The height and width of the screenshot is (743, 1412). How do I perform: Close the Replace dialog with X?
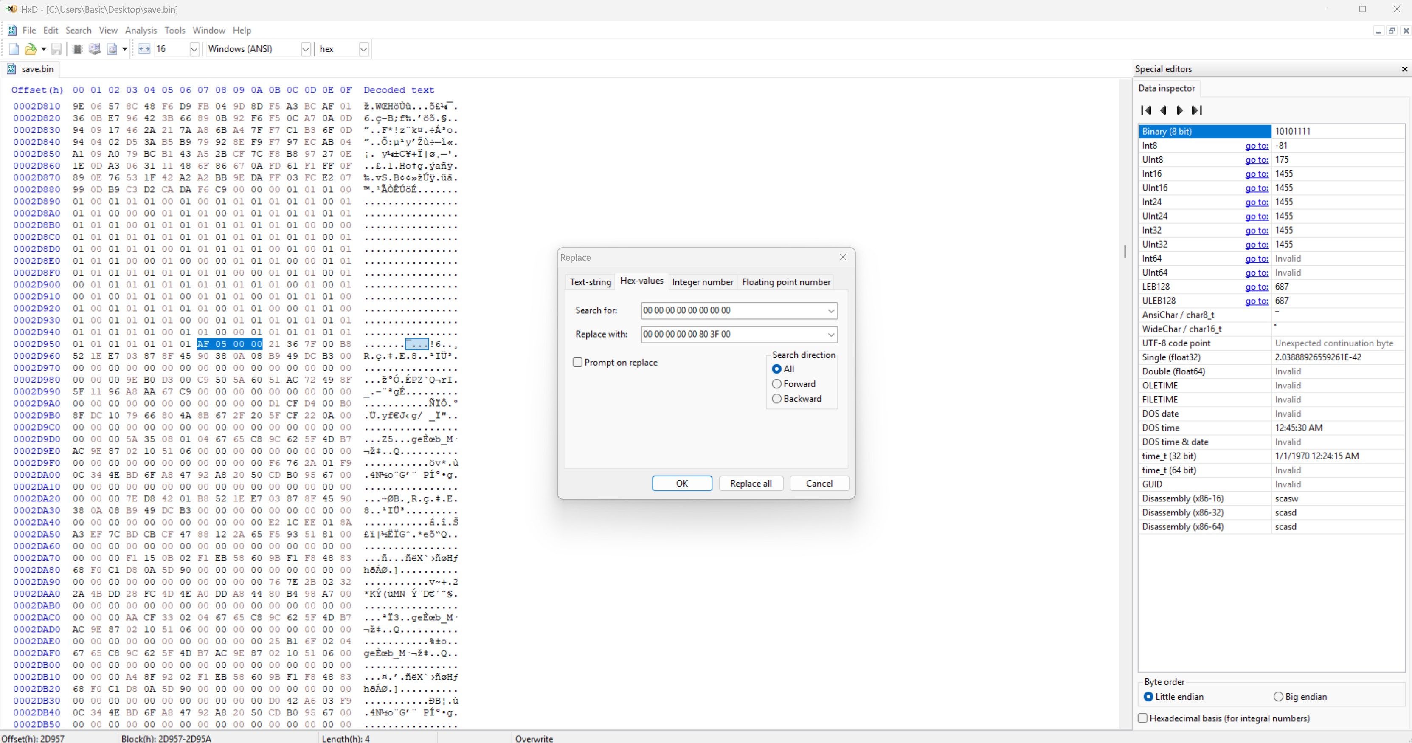[843, 257]
